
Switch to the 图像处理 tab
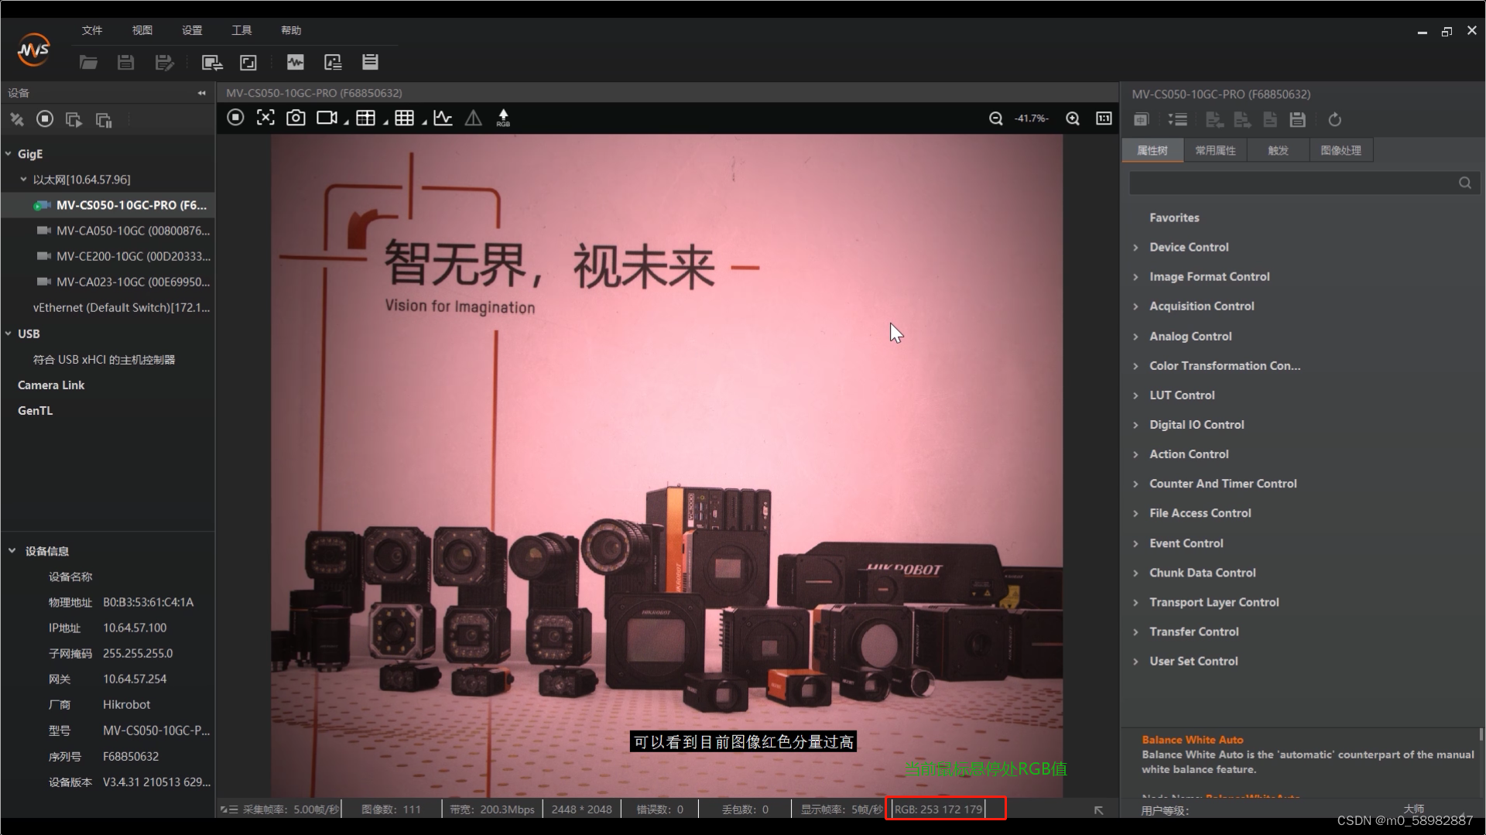pyautogui.click(x=1340, y=150)
